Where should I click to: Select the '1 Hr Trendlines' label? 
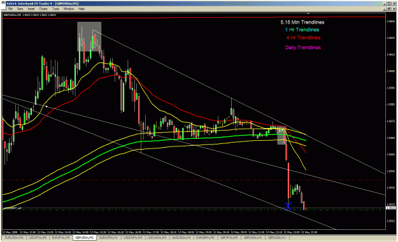click(302, 30)
